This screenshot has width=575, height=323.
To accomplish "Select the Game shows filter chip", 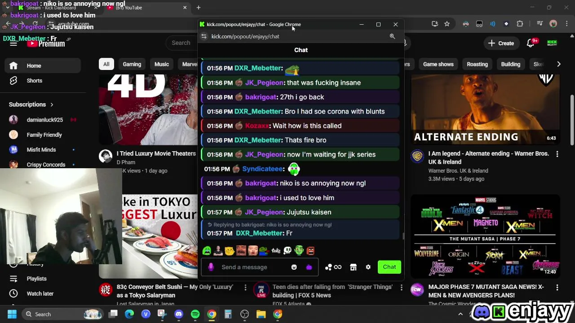I will [x=438, y=64].
